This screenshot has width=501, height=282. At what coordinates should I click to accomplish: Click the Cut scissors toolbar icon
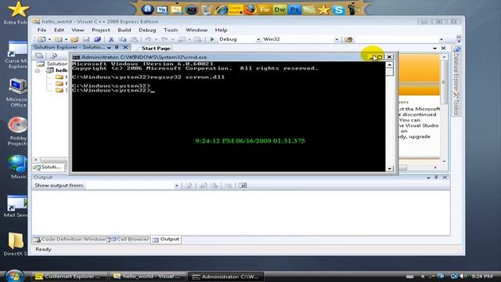(111, 39)
